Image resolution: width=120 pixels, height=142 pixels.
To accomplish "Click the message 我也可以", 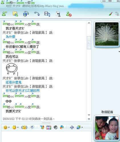I will pyautogui.click(x=12, y=57).
